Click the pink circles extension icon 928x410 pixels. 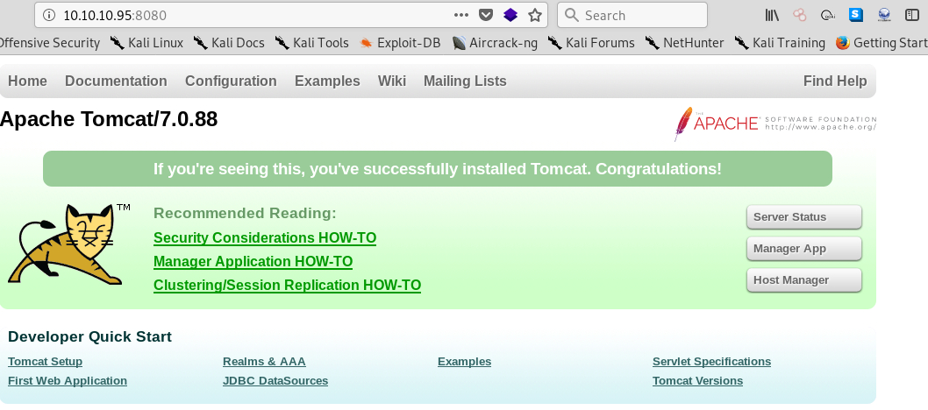(x=800, y=16)
